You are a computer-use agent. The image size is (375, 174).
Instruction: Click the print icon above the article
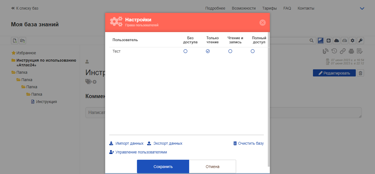(351, 51)
